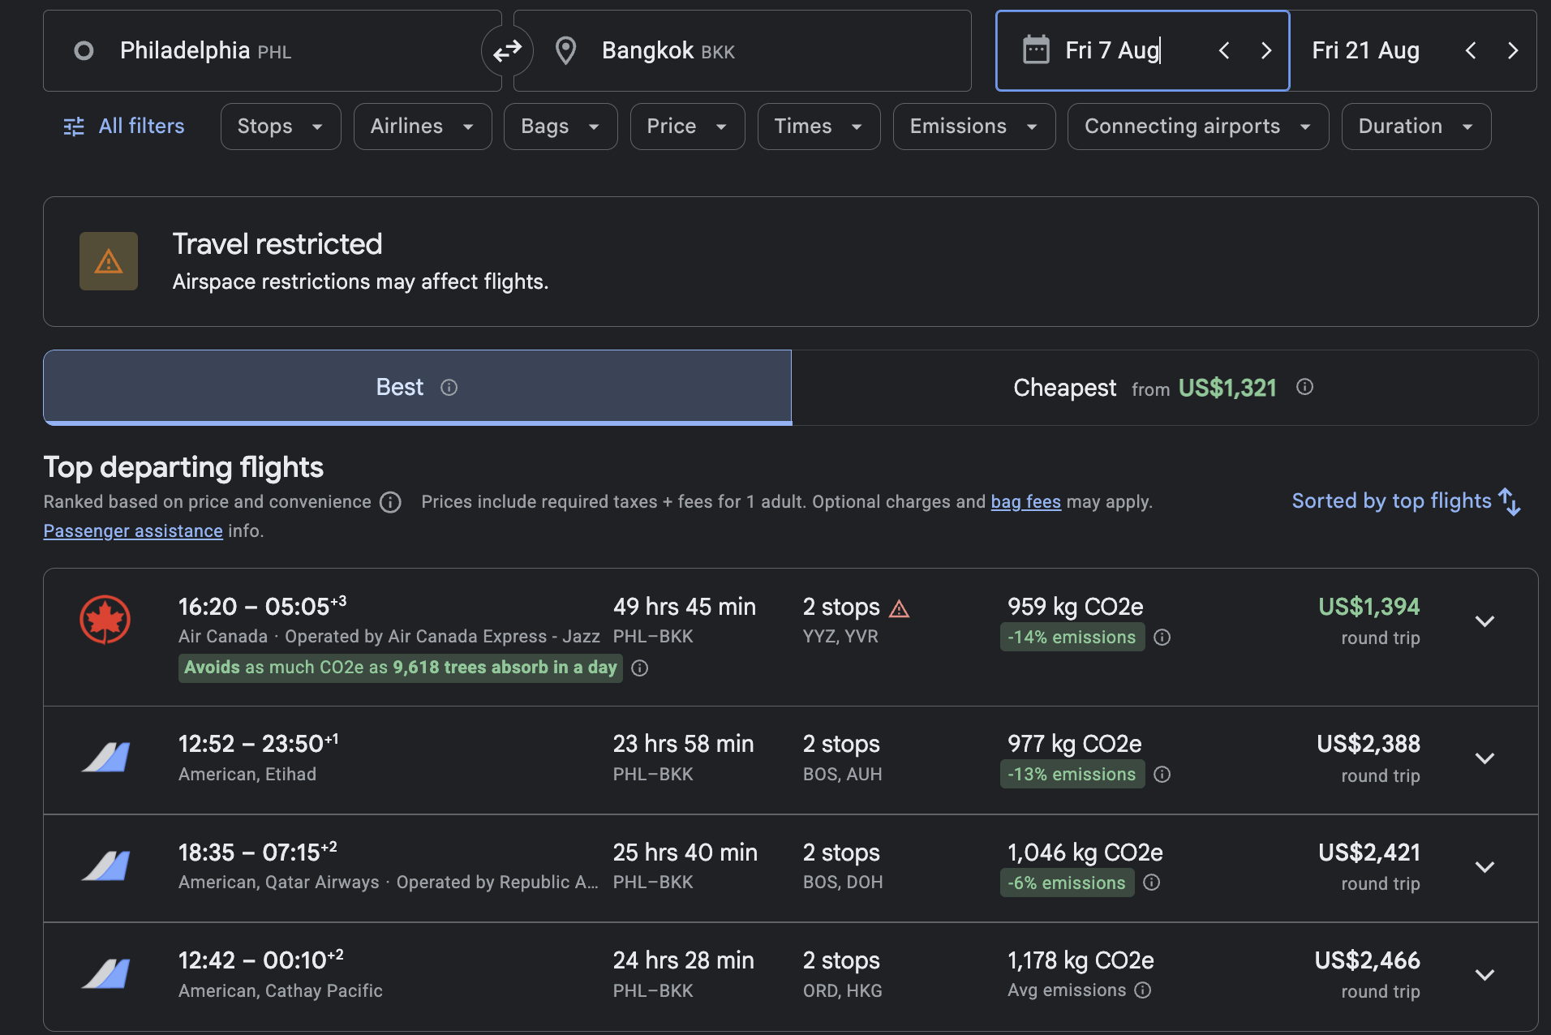Expand the Air Canada US$1,394 flight details
Image resolution: width=1551 pixels, height=1035 pixels.
(x=1484, y=621)
